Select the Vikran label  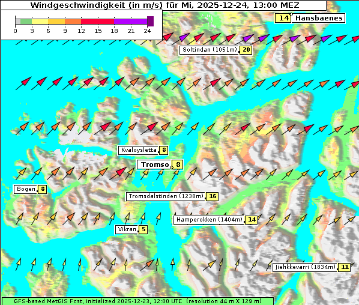coord(127,229)
